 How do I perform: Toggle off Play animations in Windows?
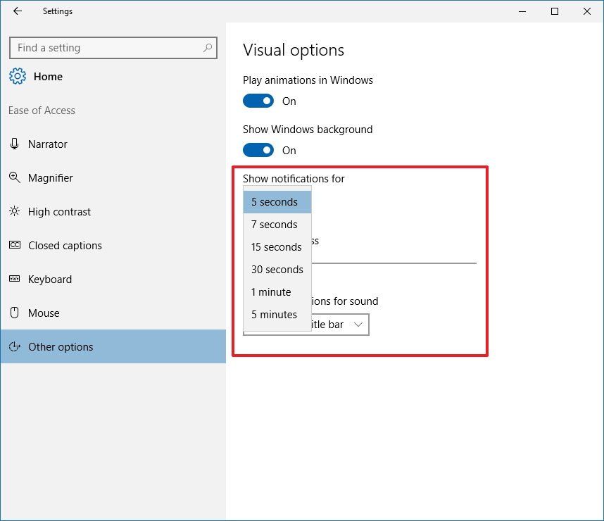click(258, 101)
